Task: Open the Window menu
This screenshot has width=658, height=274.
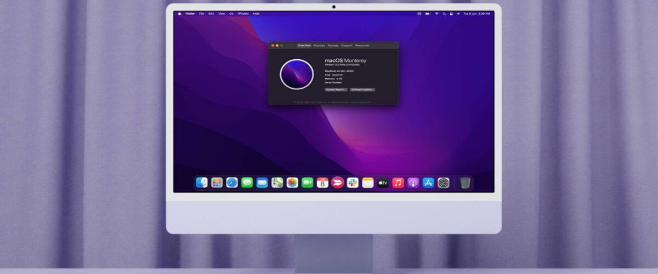Action: click(243, 13)
